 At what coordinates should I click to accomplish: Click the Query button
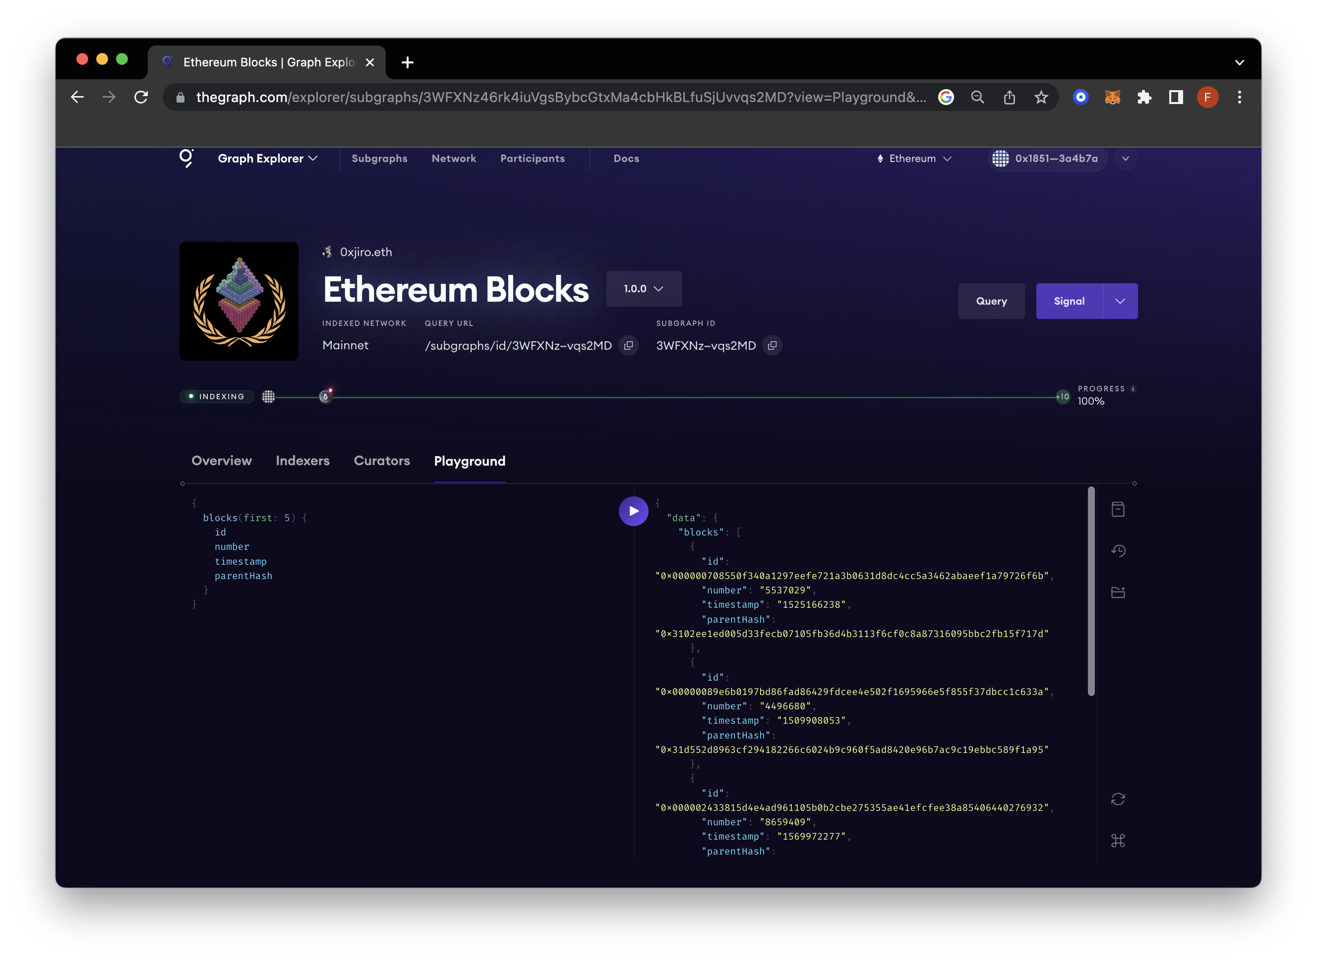991,301
